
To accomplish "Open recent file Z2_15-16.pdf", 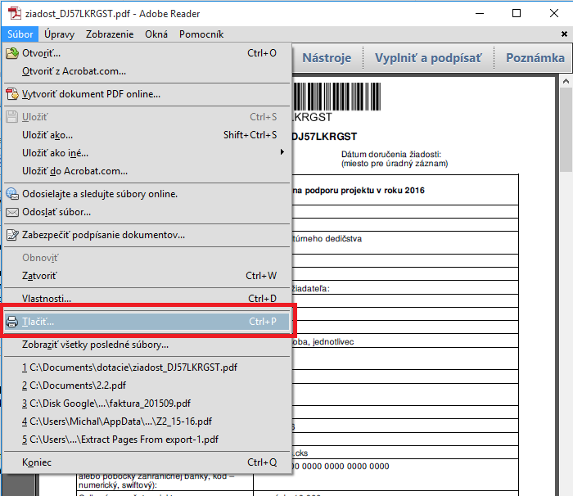I will (x=147, y=422).
